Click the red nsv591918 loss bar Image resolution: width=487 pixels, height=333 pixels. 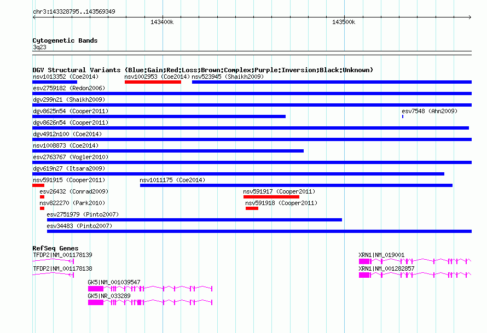point(252,208)
